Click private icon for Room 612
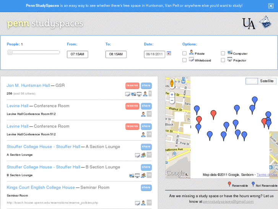This screenshot has height=209, width=278. tap(143, 114)
